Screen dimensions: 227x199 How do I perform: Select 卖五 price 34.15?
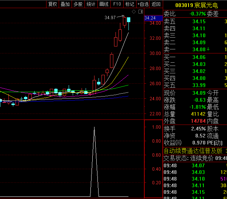tap(199, 21)
